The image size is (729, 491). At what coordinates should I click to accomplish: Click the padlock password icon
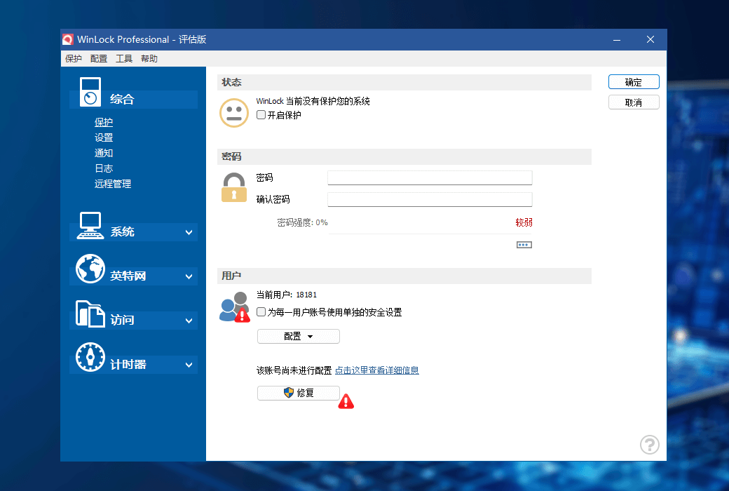point(234,187)
